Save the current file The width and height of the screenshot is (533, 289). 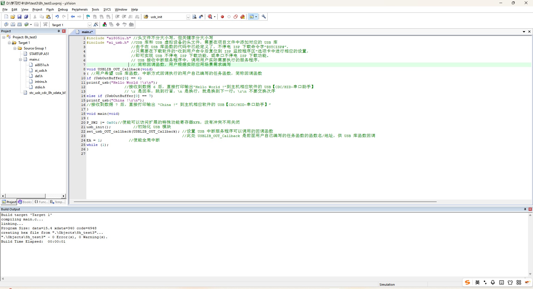click(19, 17)
